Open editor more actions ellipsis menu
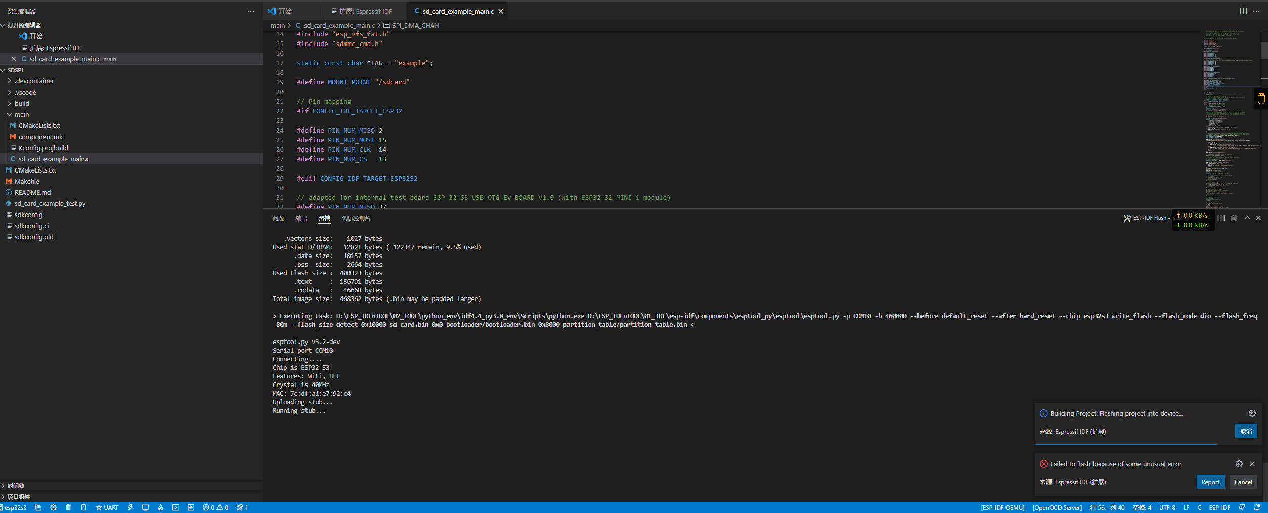Viewport: 1268px width, 513px height. (x=1256, y=11)
